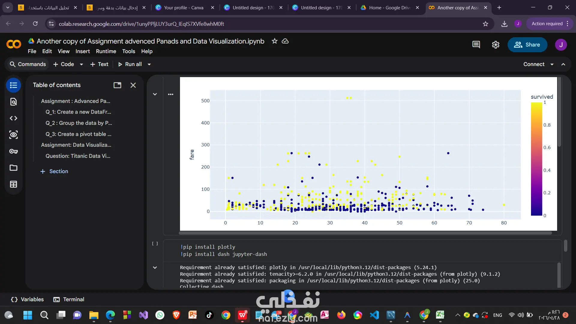
Task: Expand the Run all dropdown arrow
Action: (149, 64)
